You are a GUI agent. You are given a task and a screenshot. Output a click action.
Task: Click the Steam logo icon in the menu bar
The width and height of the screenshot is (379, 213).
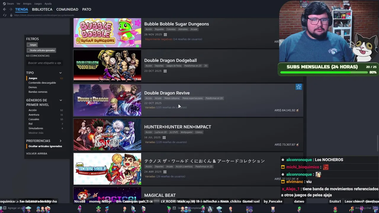coord(4,4)
